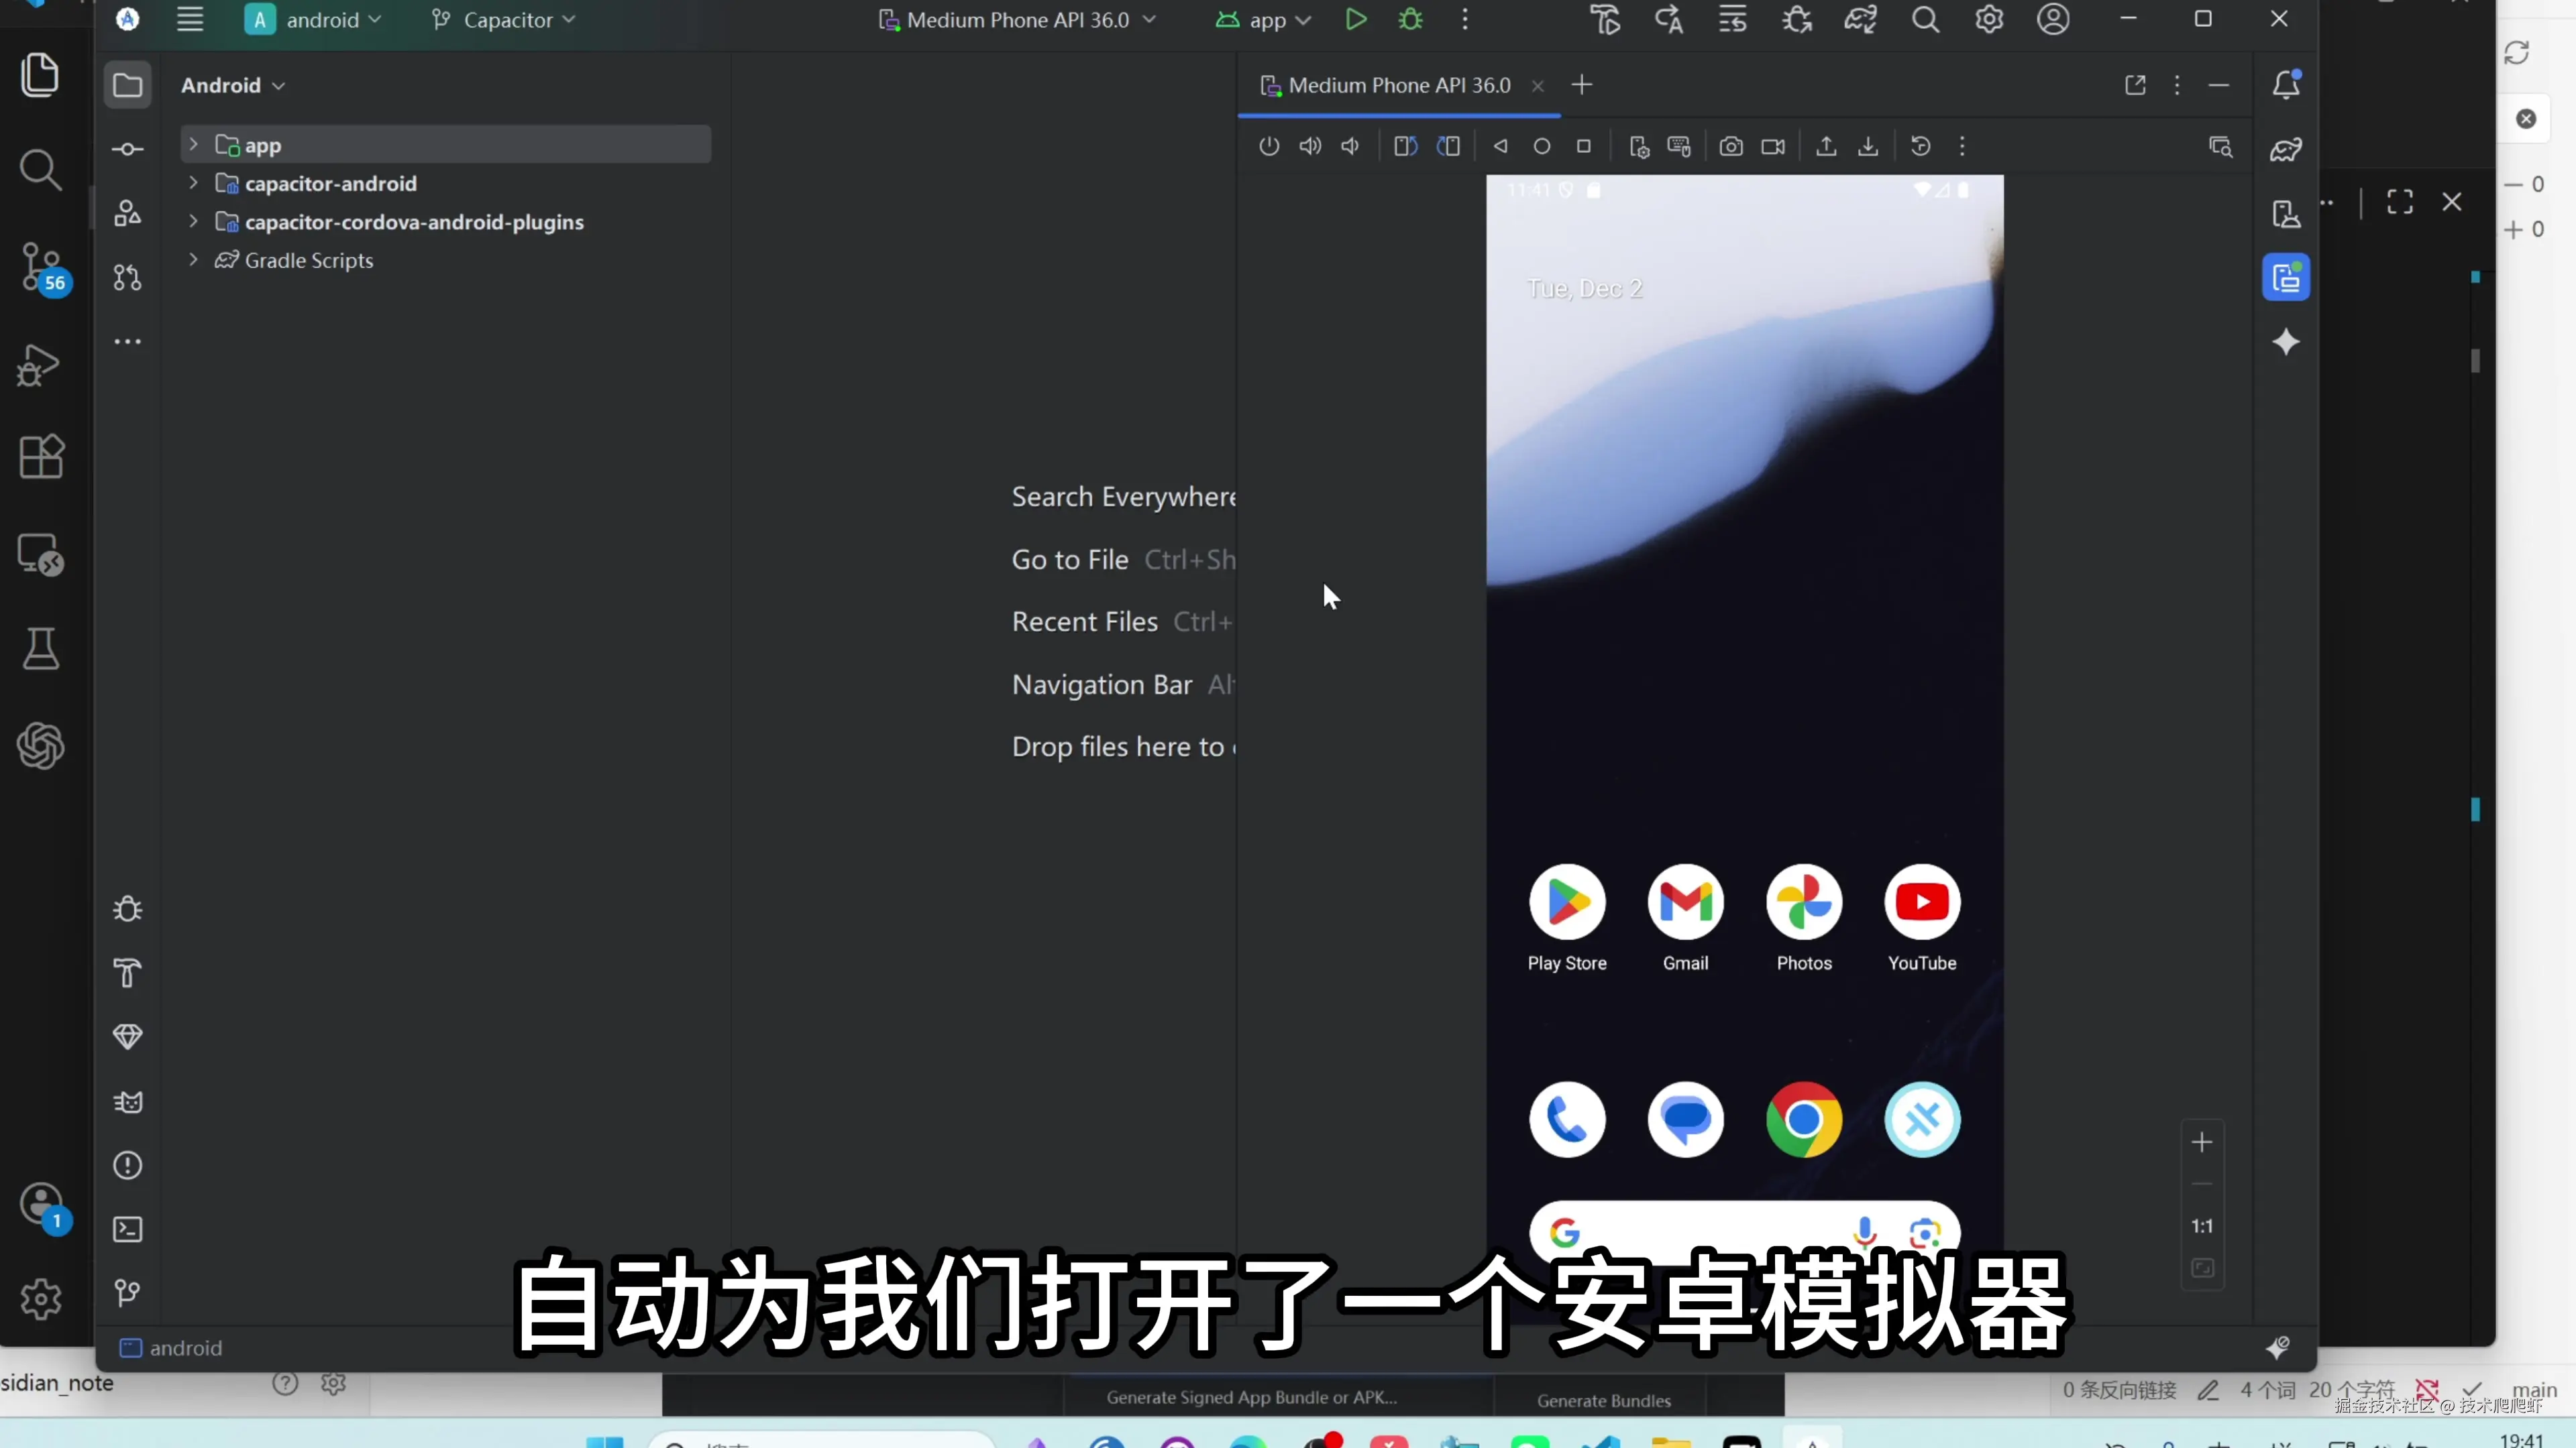Open the Gemini sparkle tool window

point(2286,343)
